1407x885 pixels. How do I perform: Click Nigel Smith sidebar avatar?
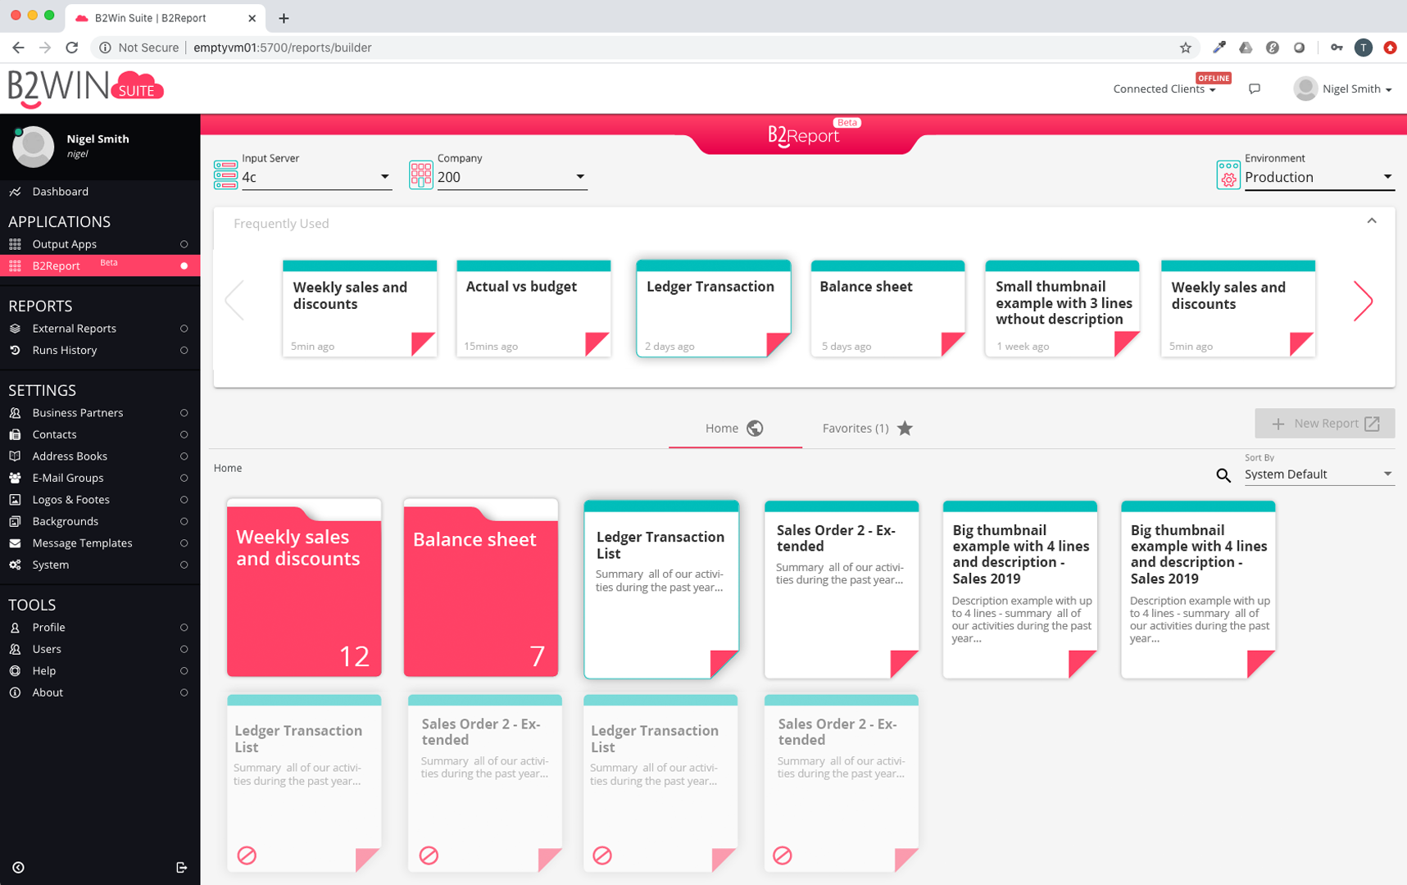point(33,147)
